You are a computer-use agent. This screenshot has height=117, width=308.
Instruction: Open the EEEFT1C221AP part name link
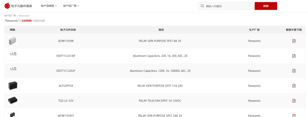click(x=66, y=56)
